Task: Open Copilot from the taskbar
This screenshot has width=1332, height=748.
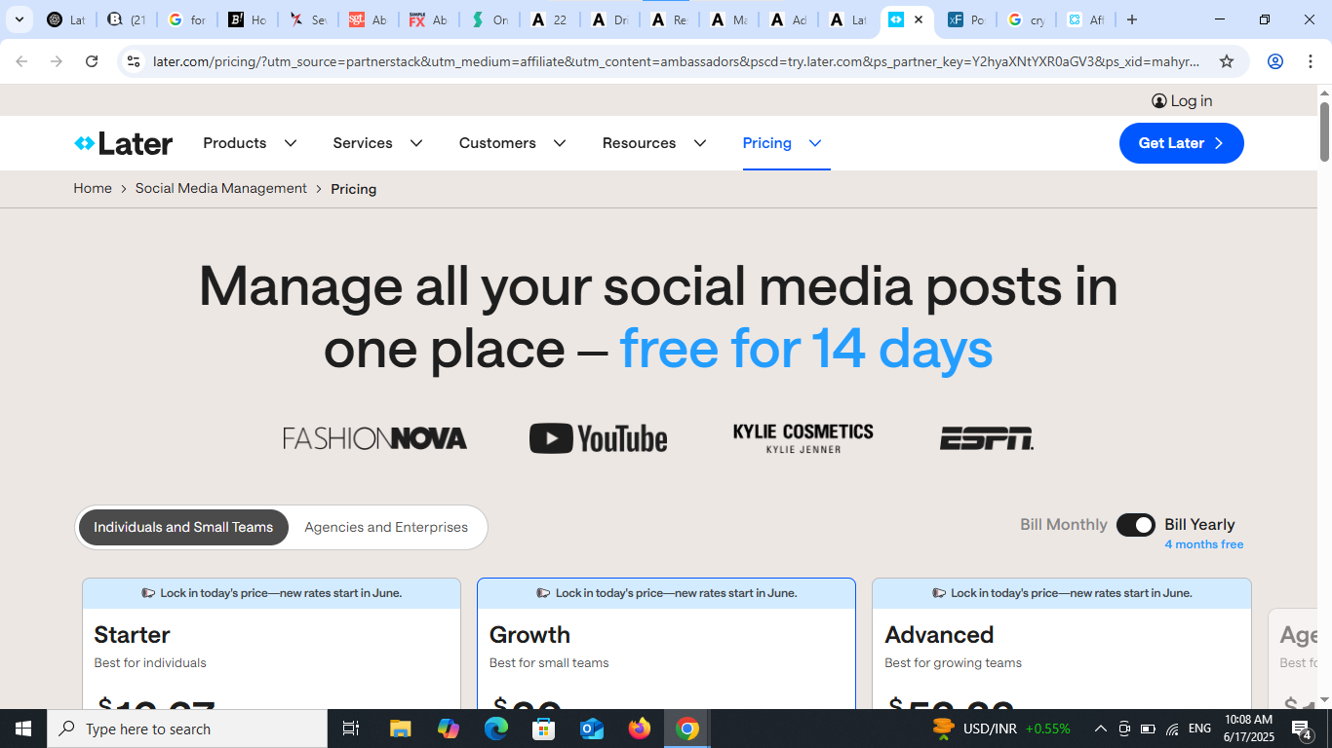Action: coord(449,729)
